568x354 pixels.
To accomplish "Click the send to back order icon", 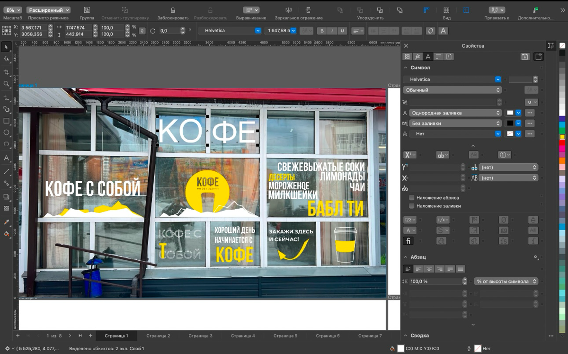I will click(399, 10).
